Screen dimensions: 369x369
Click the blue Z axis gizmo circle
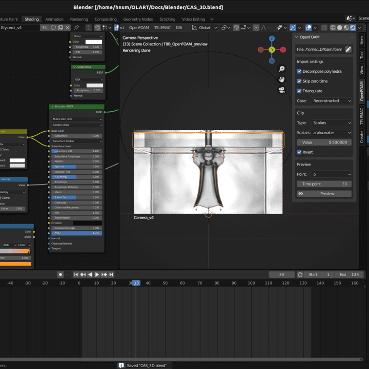coord(272,39)
